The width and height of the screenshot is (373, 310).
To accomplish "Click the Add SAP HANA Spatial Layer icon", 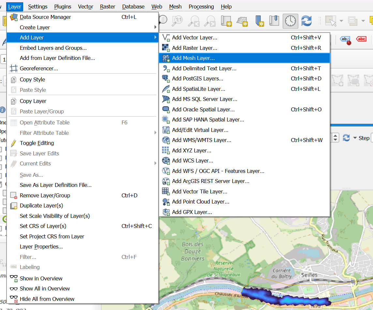I will (x=166, y=120).
